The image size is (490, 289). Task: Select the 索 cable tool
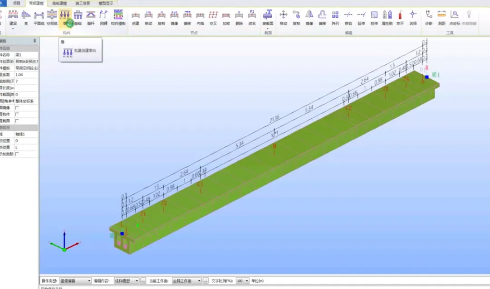click(x=26, y=17)
